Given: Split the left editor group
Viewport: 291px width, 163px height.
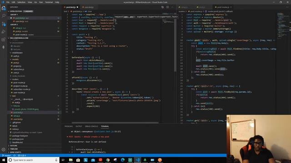Looking at the screenshot, I should 168,7.
